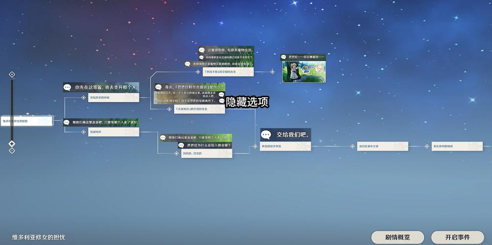Click the zoom-out minus icon below slider

(x=12, y=150)
